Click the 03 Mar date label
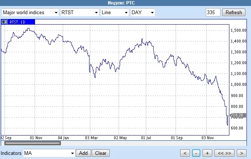This screenshot has height=159, width=251. (91, 138)
